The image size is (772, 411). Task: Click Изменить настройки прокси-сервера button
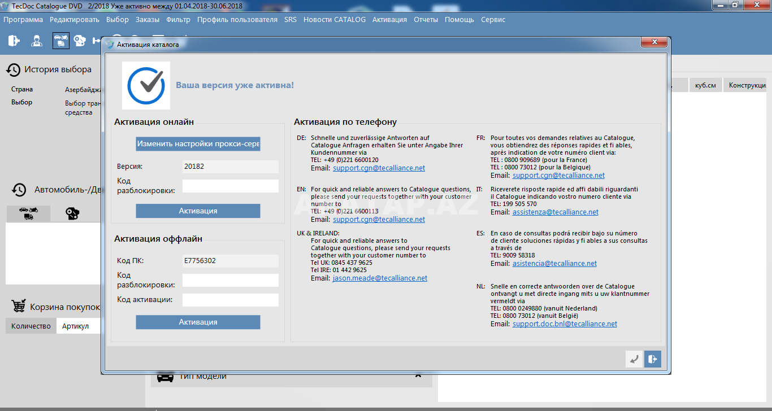[x=198, y=144]
